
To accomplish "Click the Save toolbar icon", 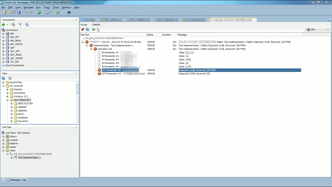I will tap(14, 12).
